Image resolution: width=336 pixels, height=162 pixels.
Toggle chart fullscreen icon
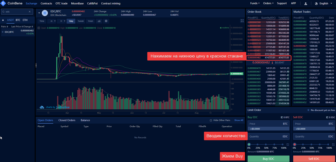[242, 21]
